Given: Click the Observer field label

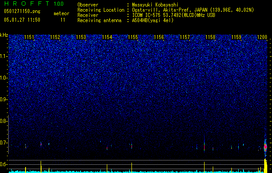Looking at the screenshot, I should 88,5.
